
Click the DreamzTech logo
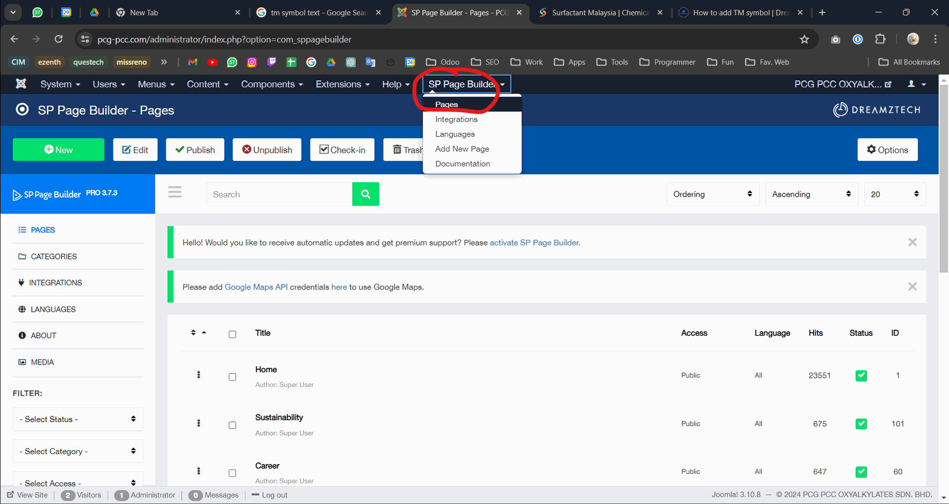[877, 110]
